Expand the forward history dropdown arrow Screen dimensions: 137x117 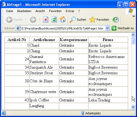pos(39,19)
